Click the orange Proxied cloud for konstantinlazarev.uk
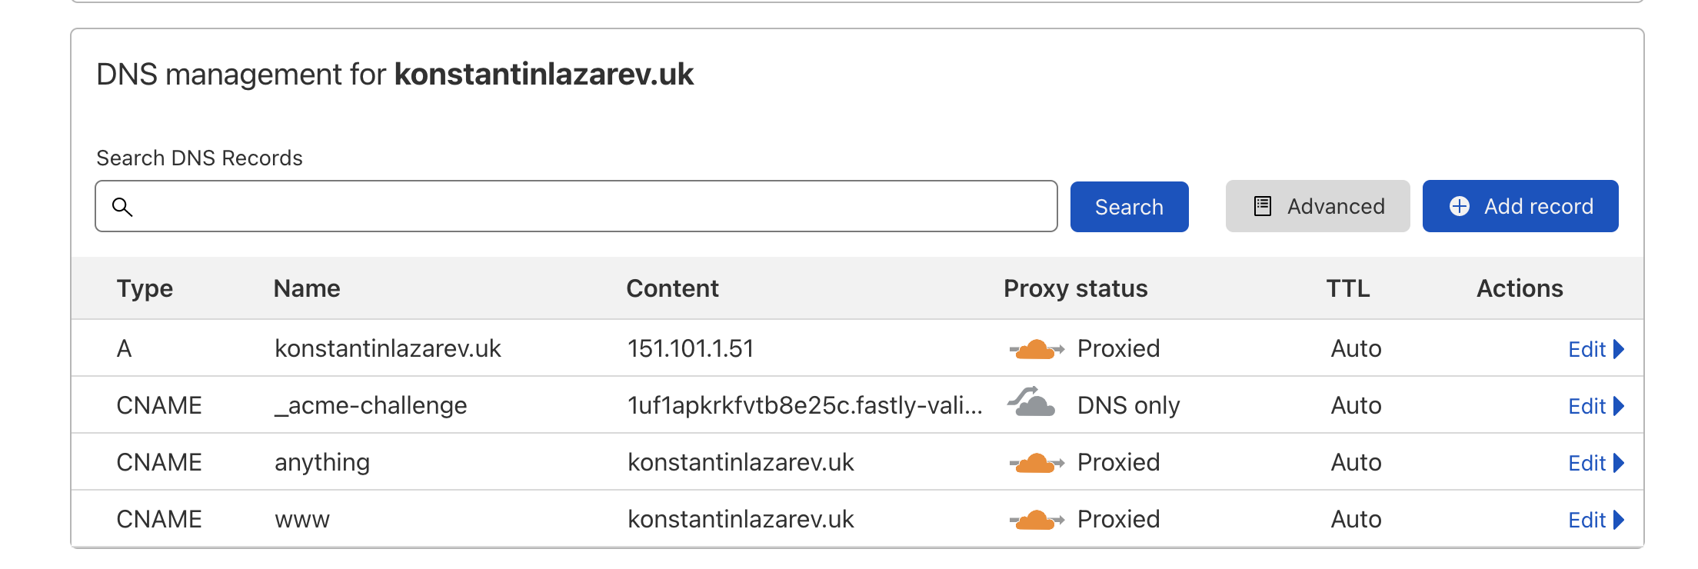This screenshot has height=569, width=1698. (1036, 349)
